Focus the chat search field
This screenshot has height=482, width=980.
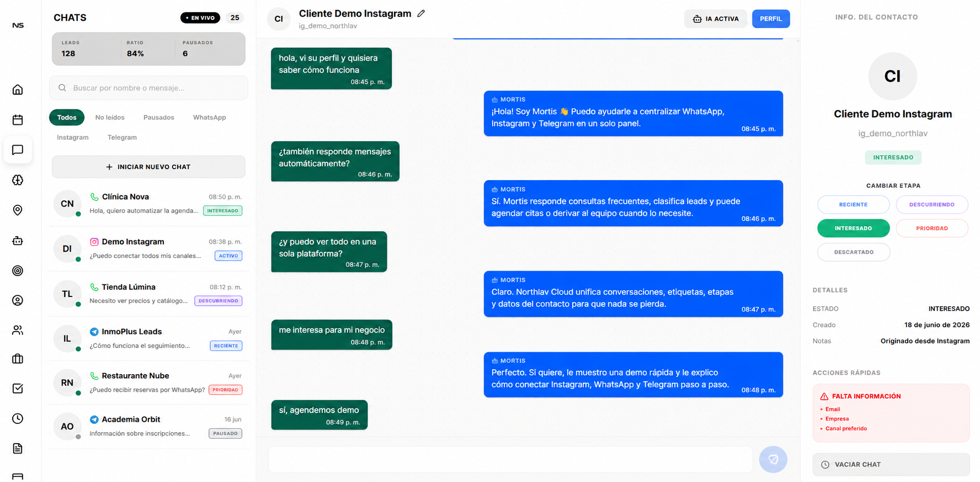click(x=149, y=88)
